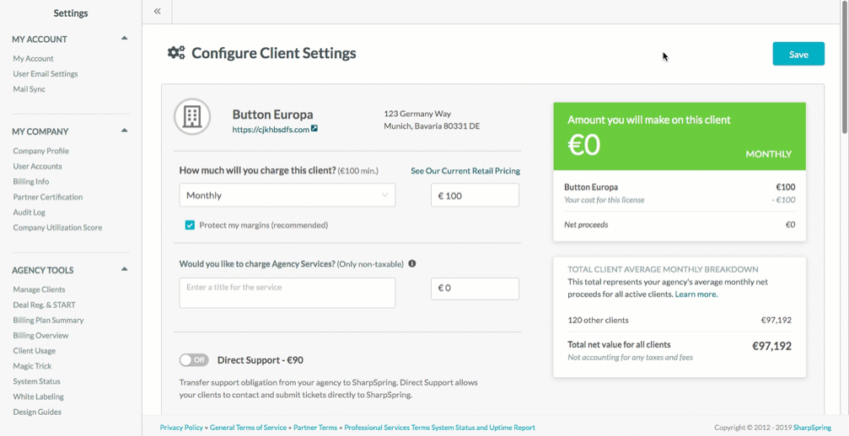
Task: Click the Button Europa building avatar icon
Action: 192,116
